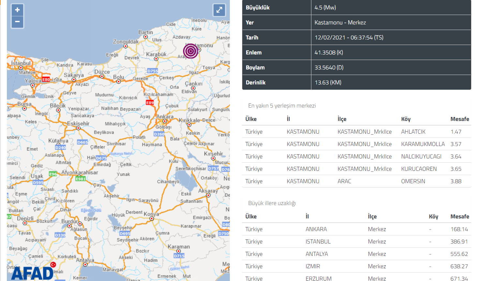Click the Büyüklük magnitude row
This screenshot has width=477, height=281.
[356, 7]
